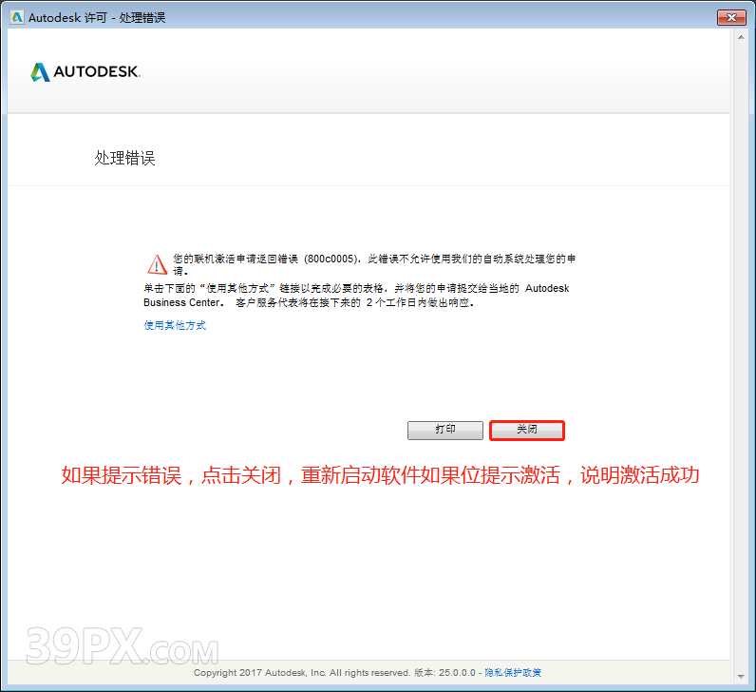Screen dimensions: 756x692
Task: Click the red warning triangle icon
Action: [x=157, y=264]
